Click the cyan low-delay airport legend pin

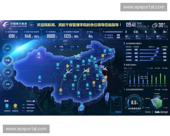coord(7,106)
